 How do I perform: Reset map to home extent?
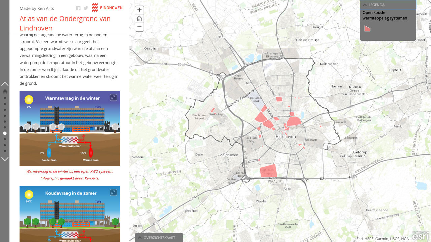[x=139, y=18]
